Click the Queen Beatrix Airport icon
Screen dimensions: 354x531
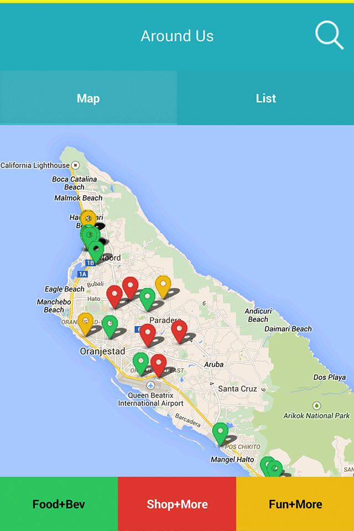[x=151, y=386]
